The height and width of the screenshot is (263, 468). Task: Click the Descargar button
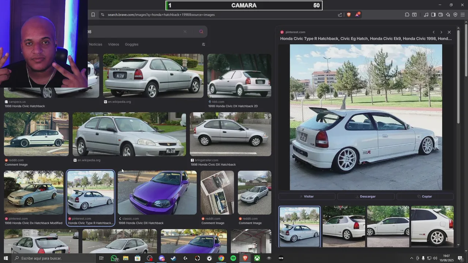366,197
